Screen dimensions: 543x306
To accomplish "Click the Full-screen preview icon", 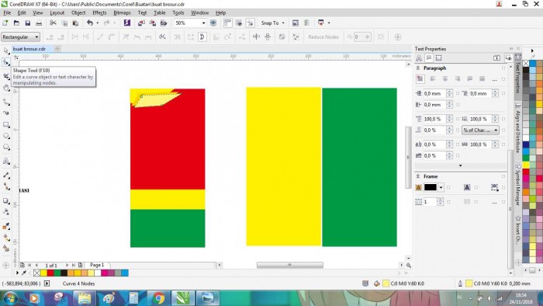I will tap(213, 23).
